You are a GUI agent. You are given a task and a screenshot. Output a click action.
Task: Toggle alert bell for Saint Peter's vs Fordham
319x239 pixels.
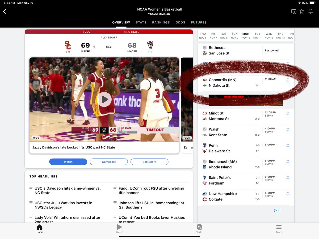pyautogui.click(x=288, y=178)
